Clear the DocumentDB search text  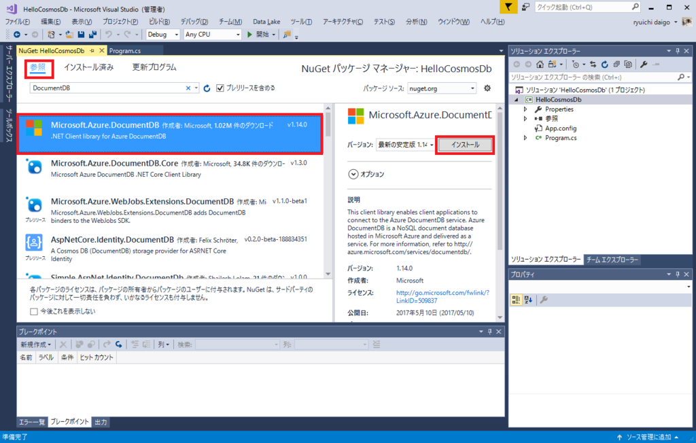(x=188, y=88)
